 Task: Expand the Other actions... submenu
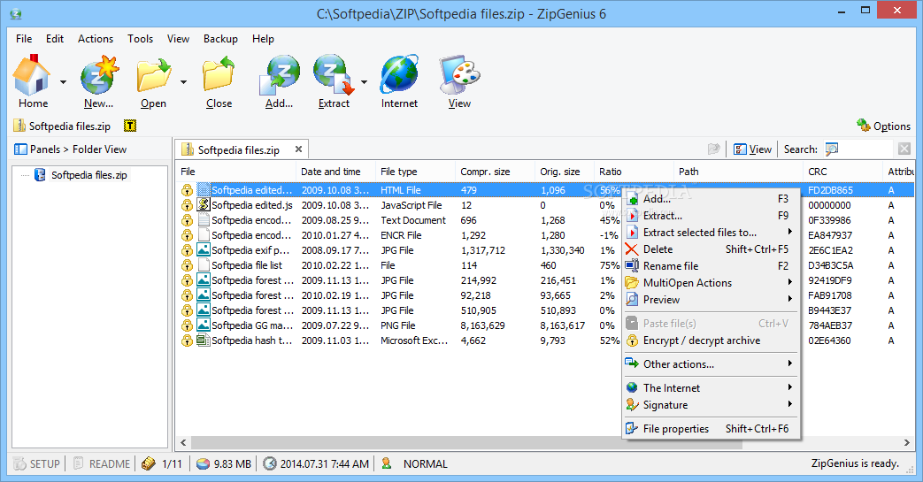click(790, 363)
